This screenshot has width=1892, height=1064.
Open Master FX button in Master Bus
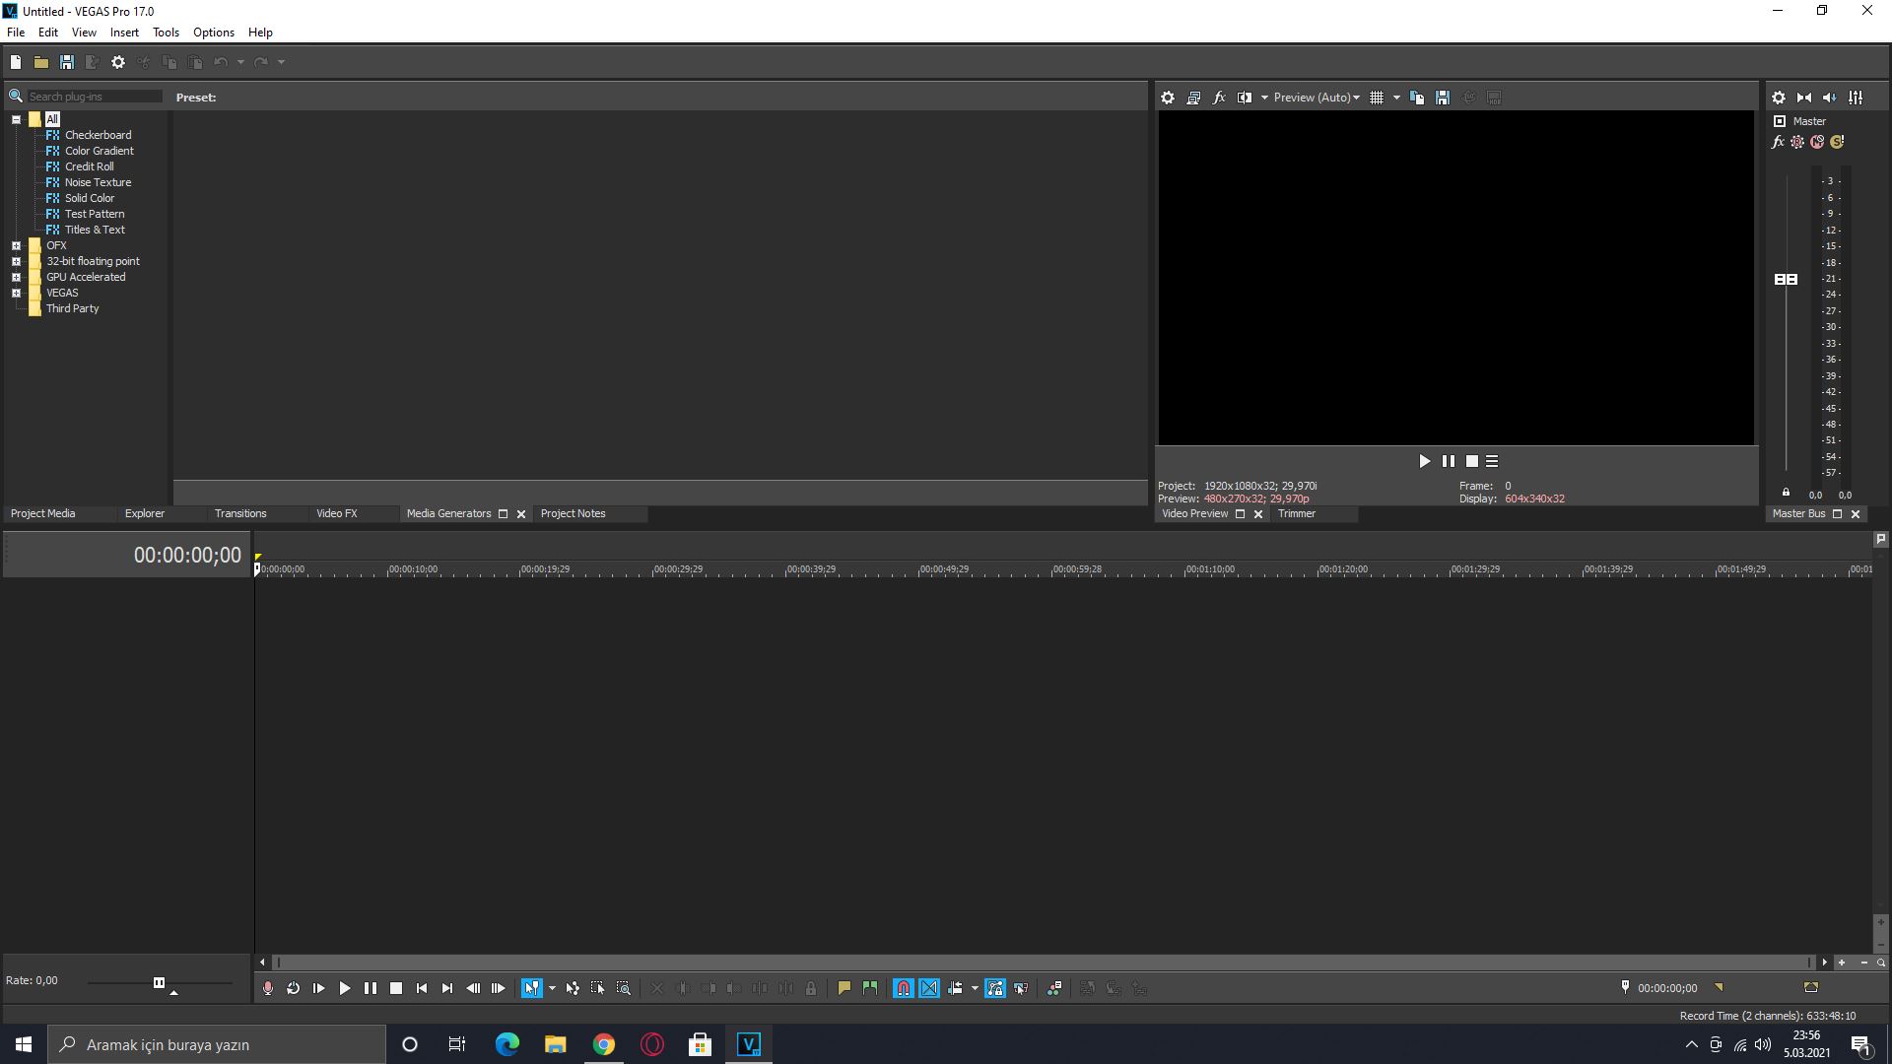(x=1778, y=142)
